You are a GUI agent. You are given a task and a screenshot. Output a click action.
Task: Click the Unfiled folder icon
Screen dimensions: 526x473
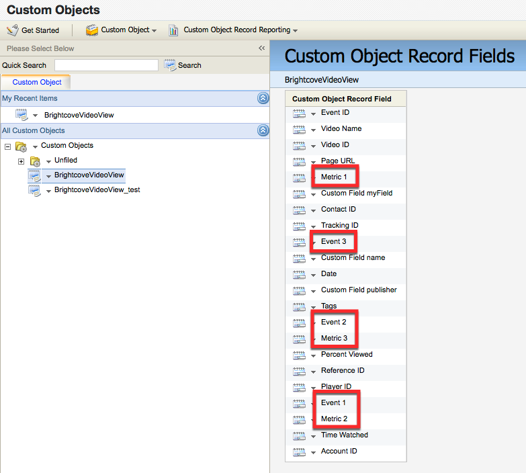pyautogui.click(x=35, y=161)
